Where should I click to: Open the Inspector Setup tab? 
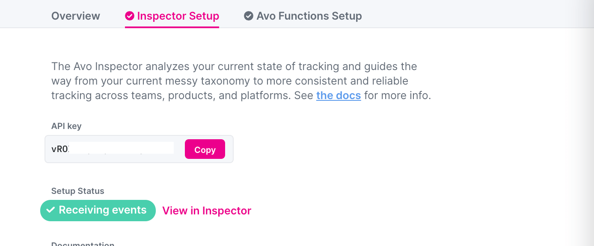[x=178, y=16]
